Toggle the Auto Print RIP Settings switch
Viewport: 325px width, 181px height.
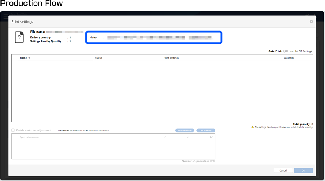[286, 51]
